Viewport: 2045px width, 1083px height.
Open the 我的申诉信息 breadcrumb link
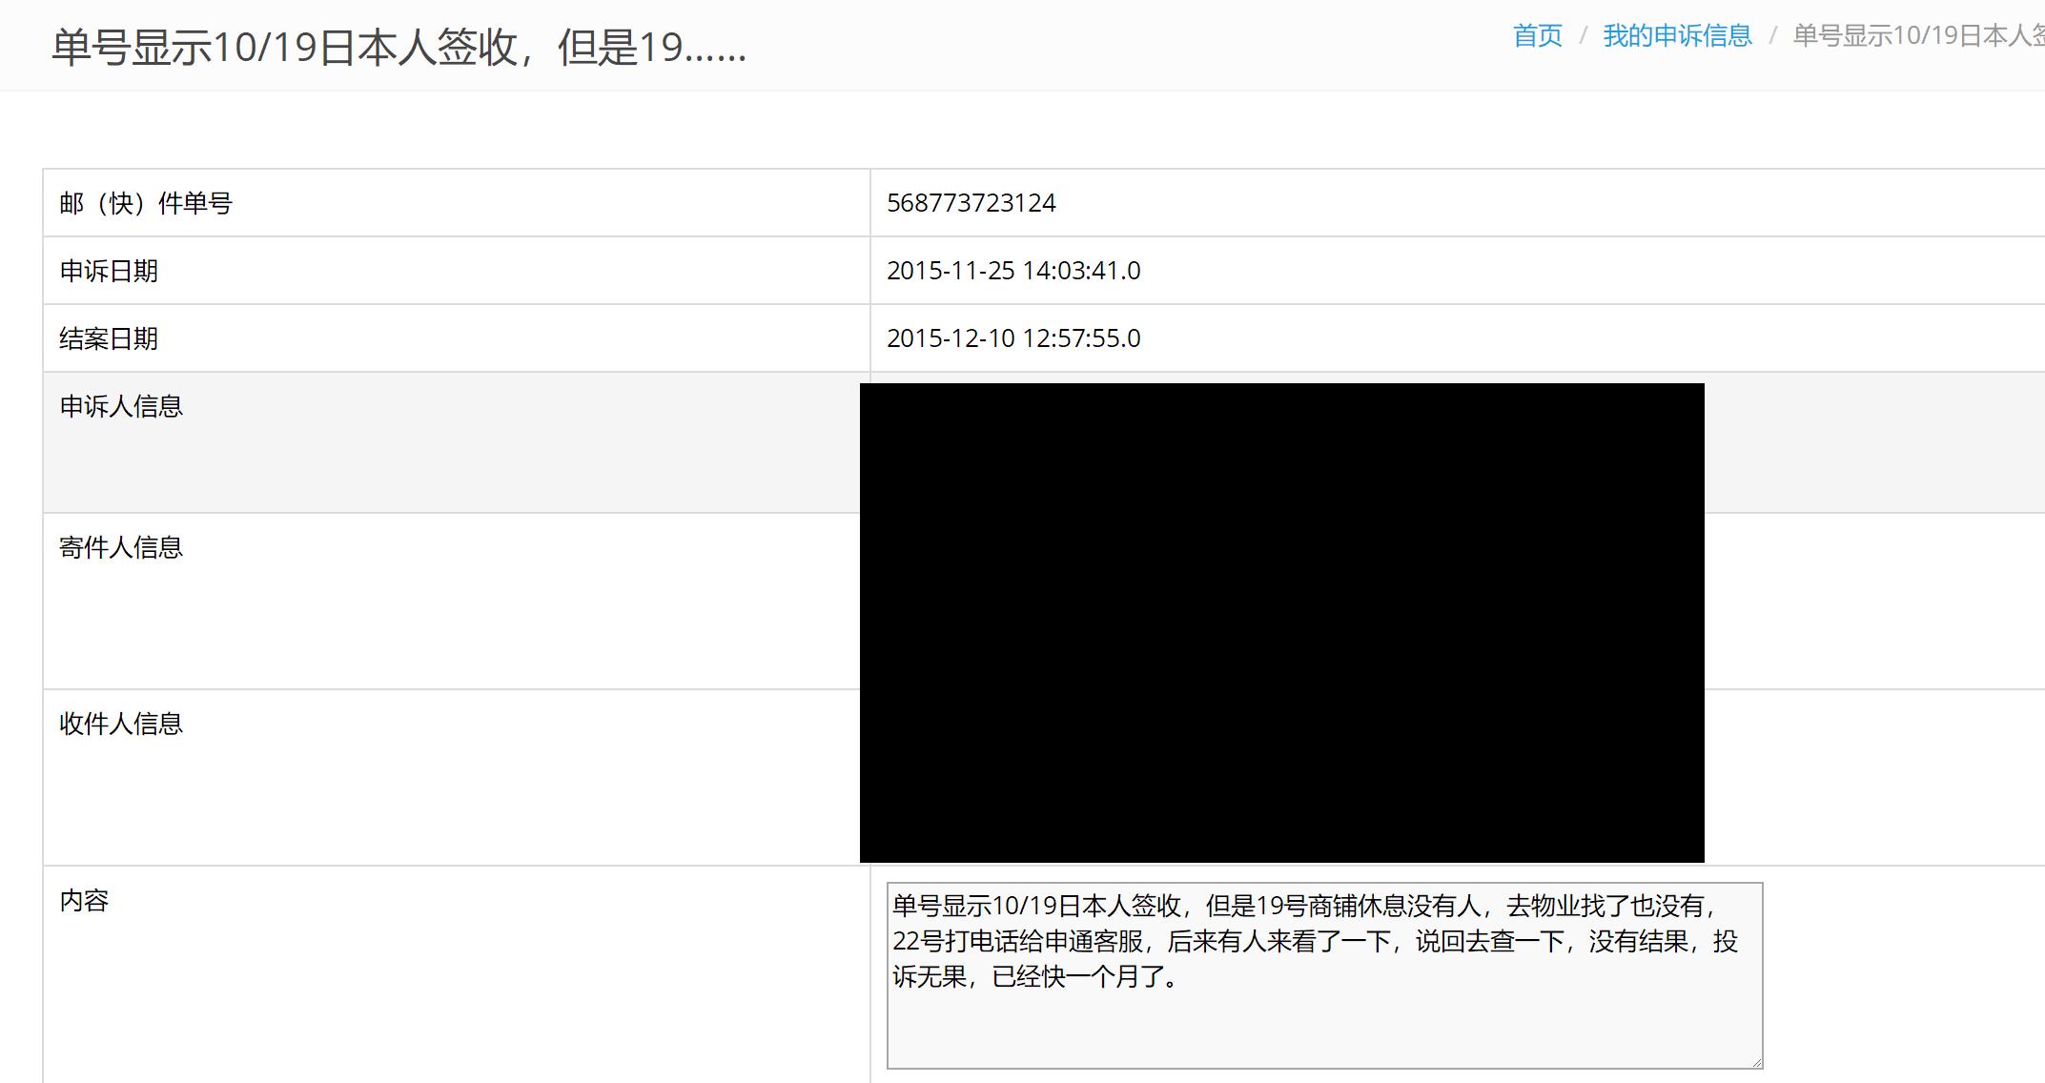[x=1677, y=36]
